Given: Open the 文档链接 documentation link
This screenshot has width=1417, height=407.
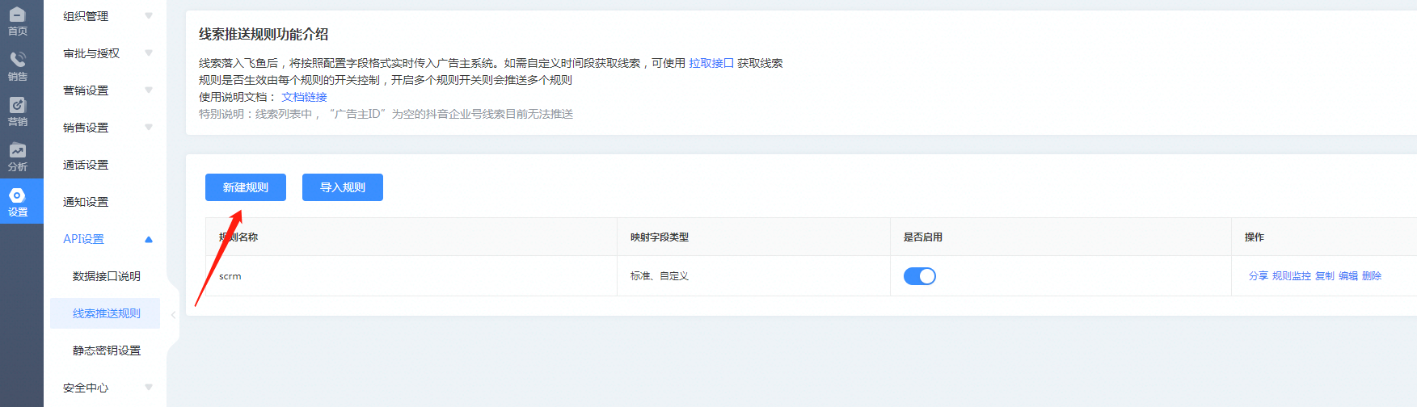Looking at the screenshot, I should (305, 97).
